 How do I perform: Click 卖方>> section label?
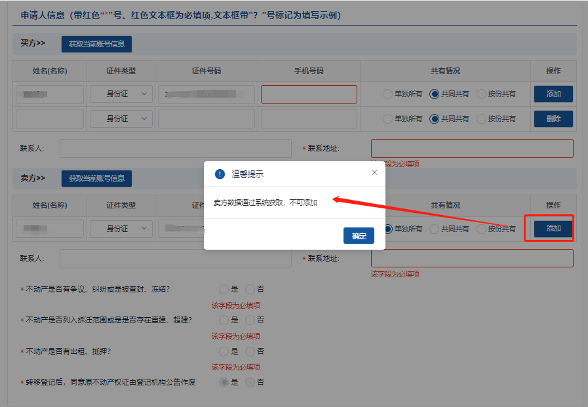pos(33,178)
